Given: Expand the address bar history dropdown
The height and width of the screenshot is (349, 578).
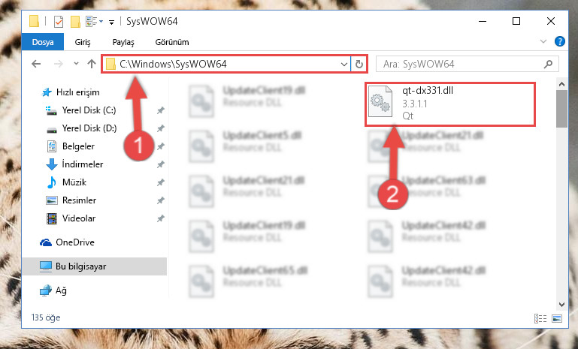Looking at the screenshot, I should (x=344, y=65).
